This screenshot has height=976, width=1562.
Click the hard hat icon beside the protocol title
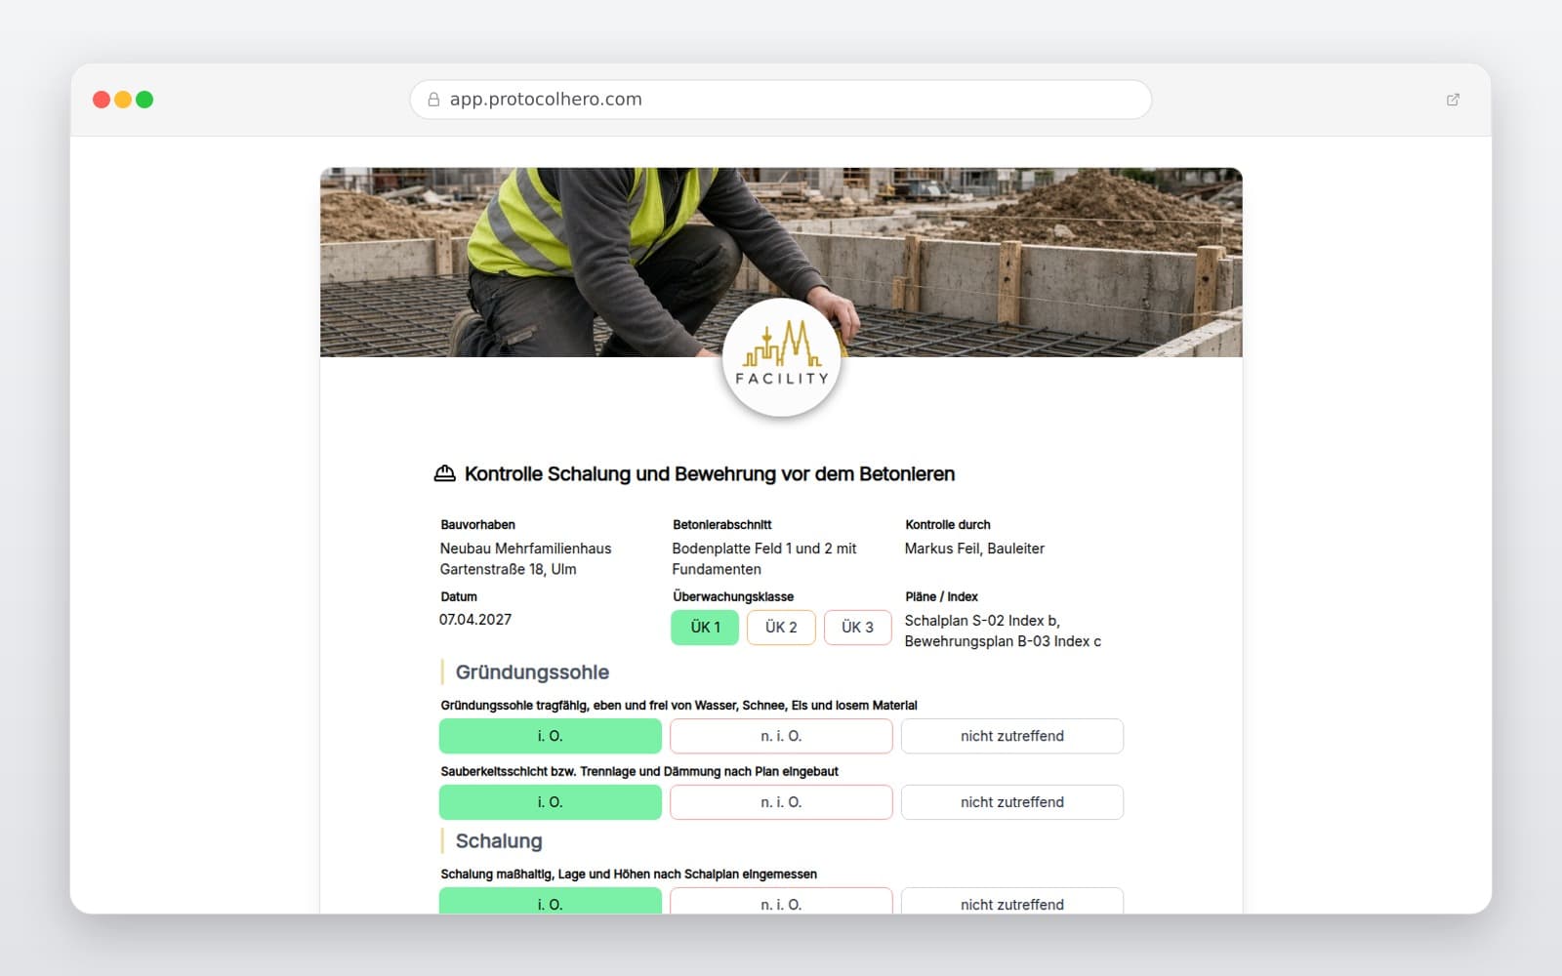click(444, 473)
